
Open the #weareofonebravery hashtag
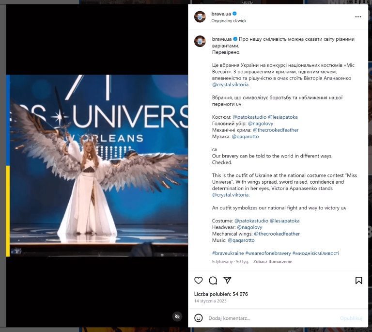click(x=268, y=253)
